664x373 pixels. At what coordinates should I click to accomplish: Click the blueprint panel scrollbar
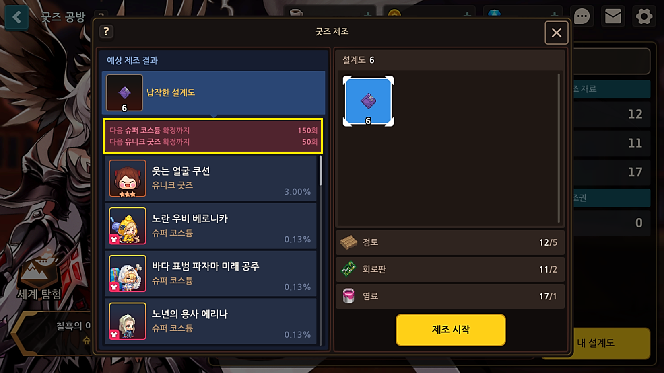click(559, 148)
